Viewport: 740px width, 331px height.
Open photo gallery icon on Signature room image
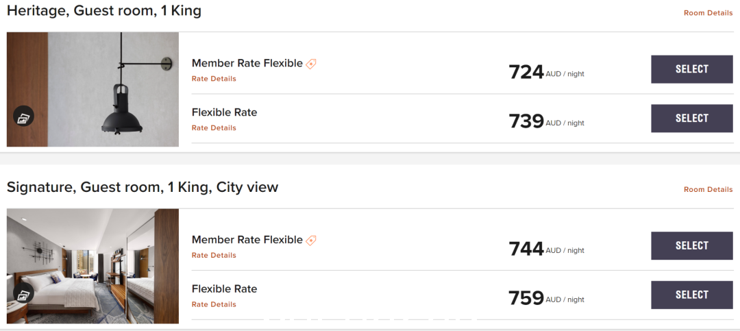pyautogui.click(x=23, y=294)
